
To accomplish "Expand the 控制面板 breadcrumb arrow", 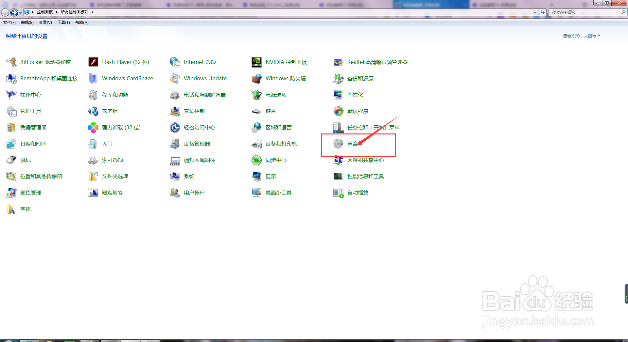I will [57, 12].
